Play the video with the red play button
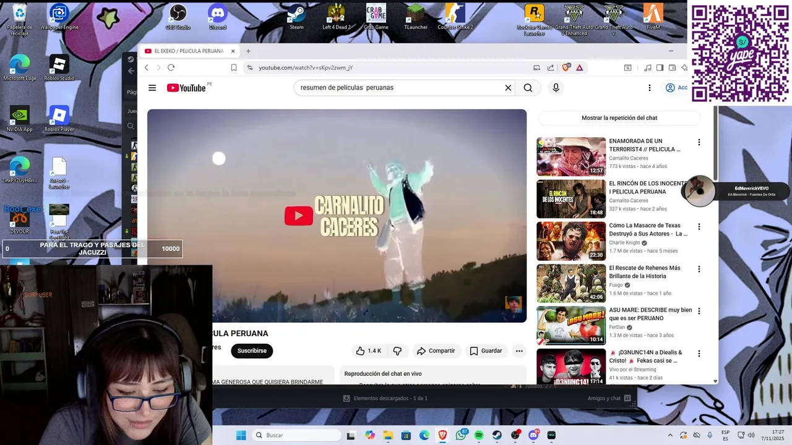 298,216
